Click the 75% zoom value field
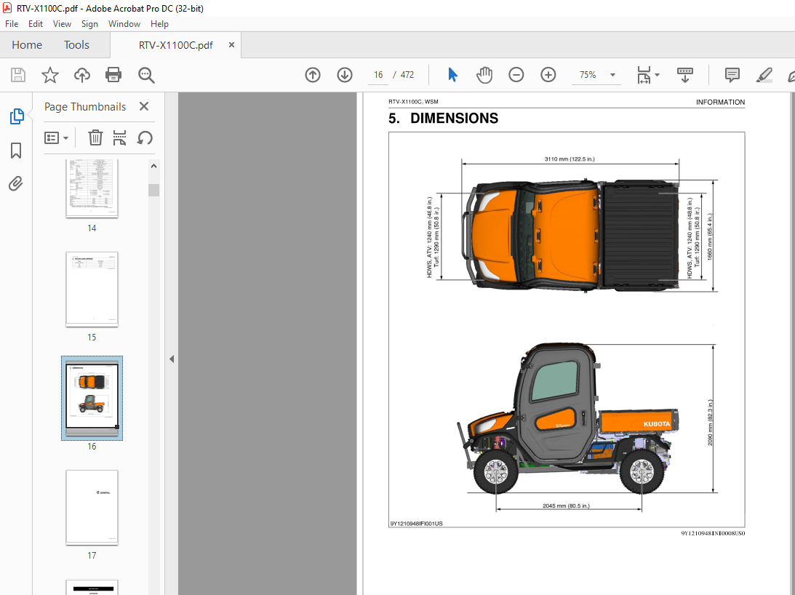Viewport: 795px width, 595px height. [588, 75]
